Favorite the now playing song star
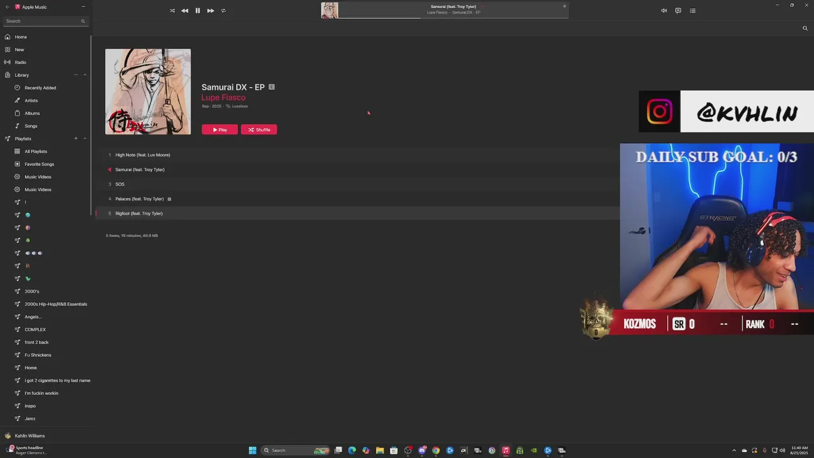The width and height of the screenshot is (814, 458). click(564, 6)
